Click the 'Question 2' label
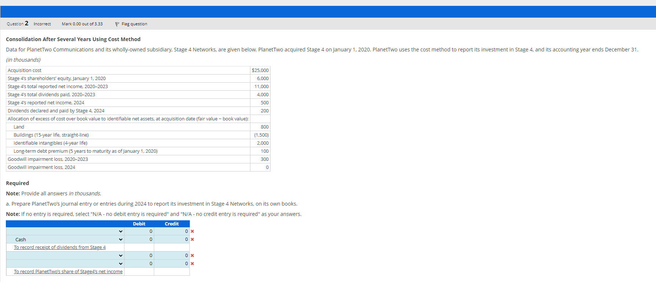The width and height of the screenshot is (656, 282). pos(18,23)
